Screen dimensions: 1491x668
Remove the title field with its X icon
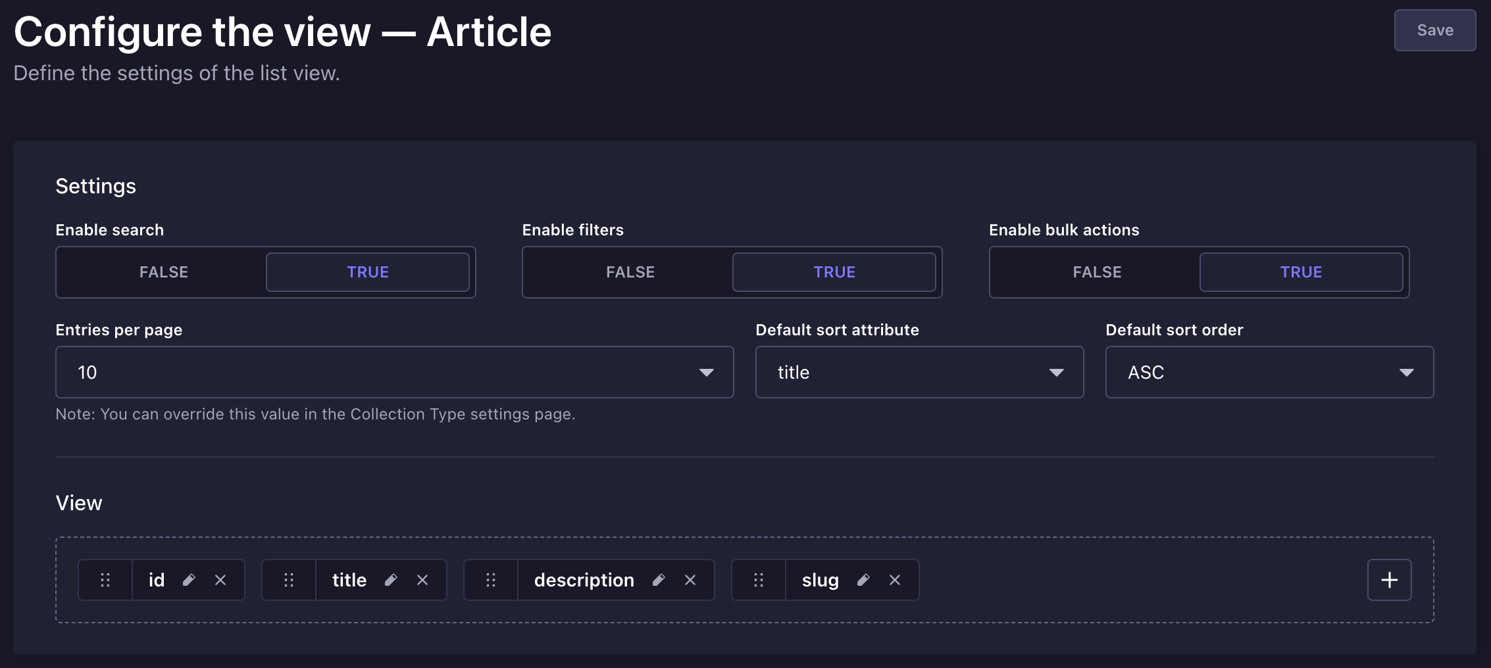(x=422, y=579)
